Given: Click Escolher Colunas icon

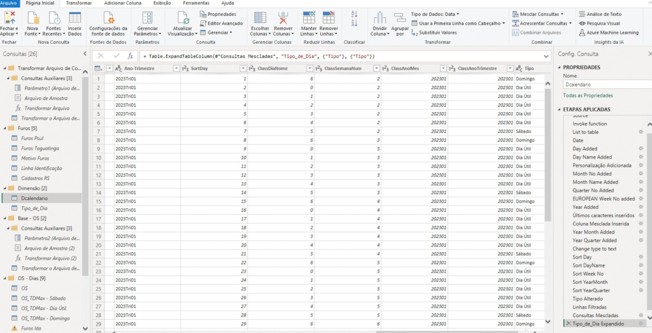Looking at the screenshot, I should (260, 18).
